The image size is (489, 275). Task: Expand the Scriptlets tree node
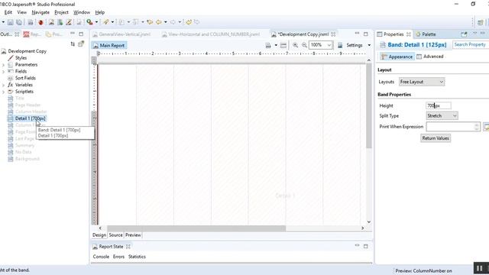point(3,92)
